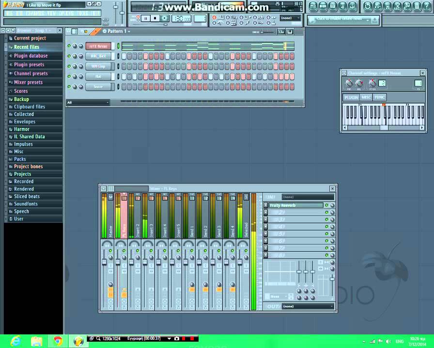Open the Fruity Reeverb slot arrow menu
This screenshot has height=348, width=434.
(x=266, y=205)
